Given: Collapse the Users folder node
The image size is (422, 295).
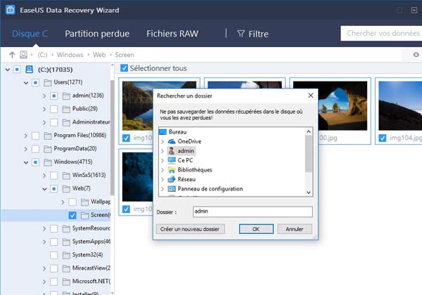Looking at the screenshot, I should click(x=26, y=83).
